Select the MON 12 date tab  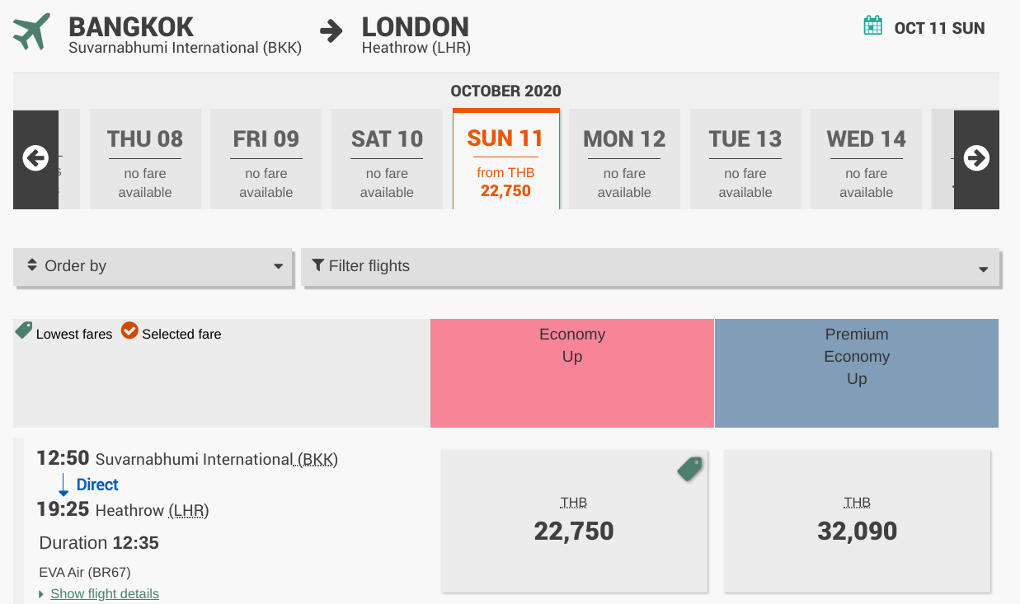[624, 159]
